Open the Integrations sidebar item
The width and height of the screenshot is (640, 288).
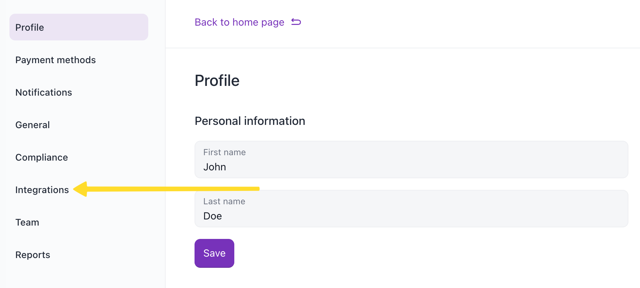[42, 190]
